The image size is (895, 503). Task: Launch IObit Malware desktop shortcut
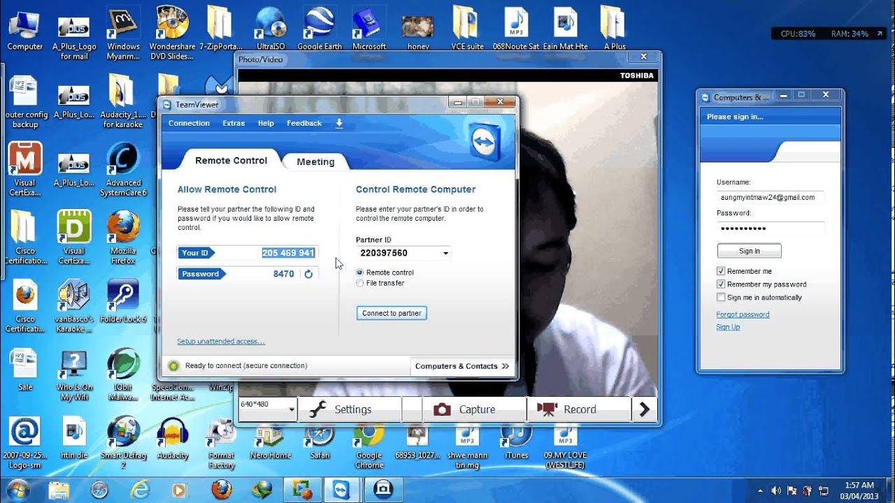click(123, 374)
